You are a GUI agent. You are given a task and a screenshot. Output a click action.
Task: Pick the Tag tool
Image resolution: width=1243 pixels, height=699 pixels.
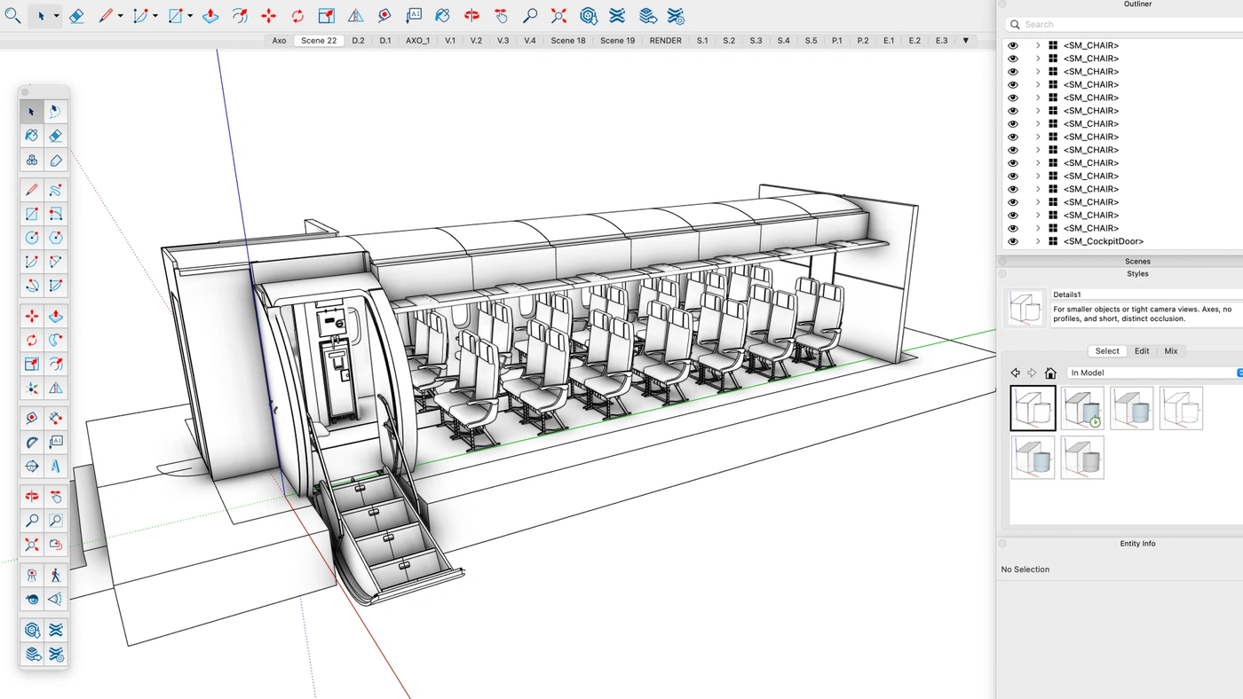[55, 160]
